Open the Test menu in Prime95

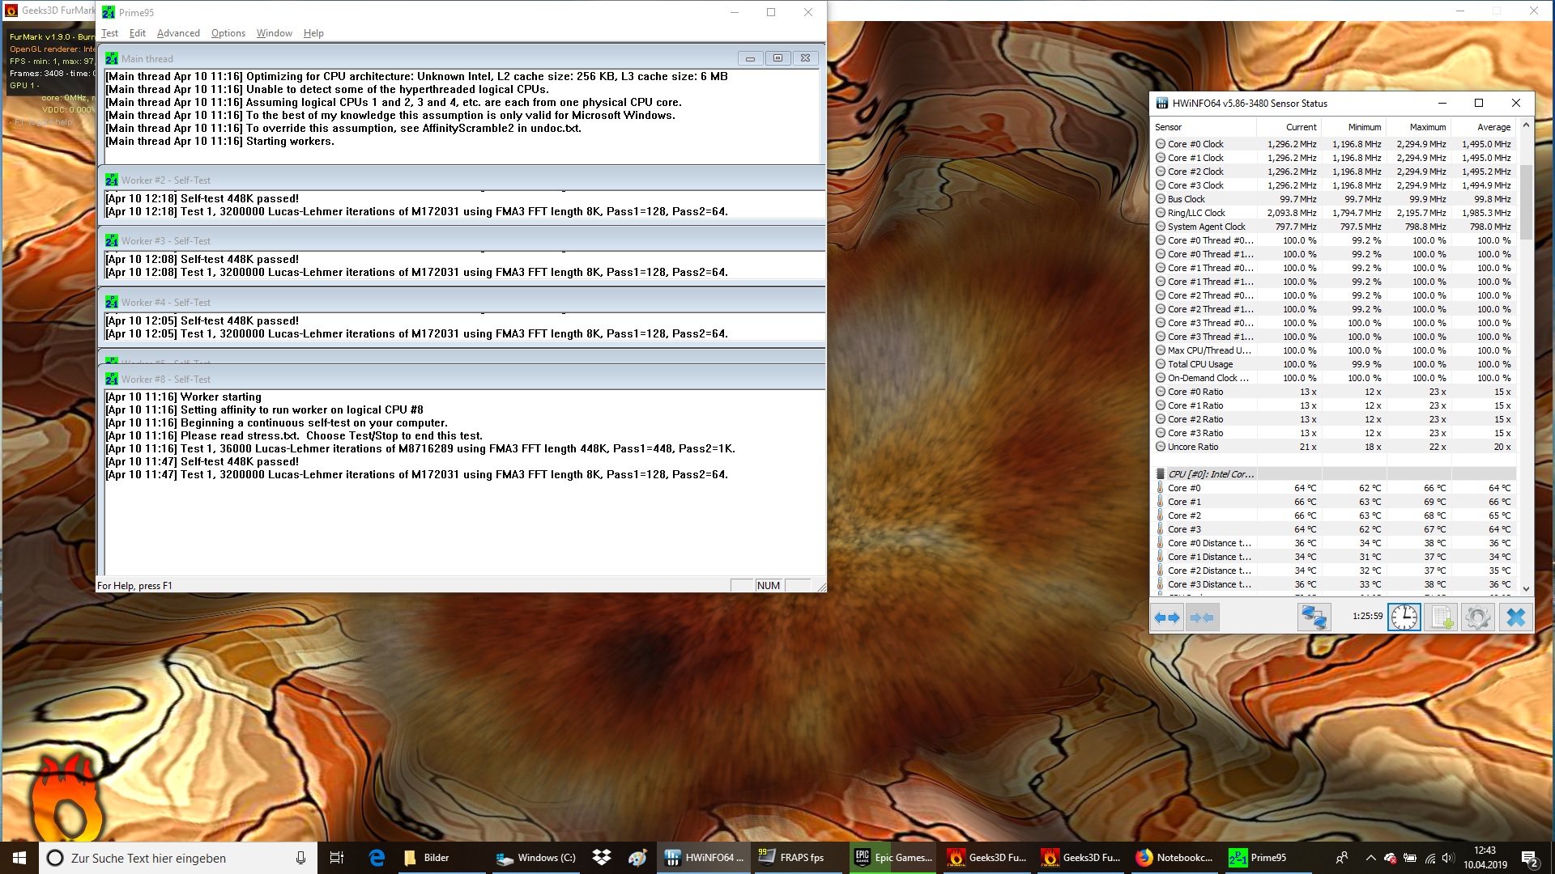tap(109, 33)
